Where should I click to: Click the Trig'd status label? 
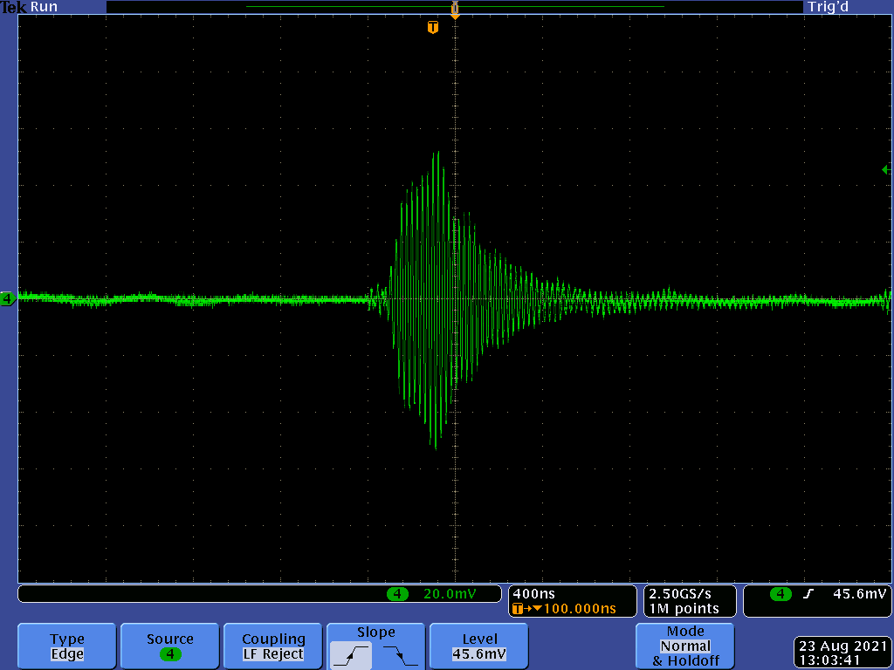828,7
